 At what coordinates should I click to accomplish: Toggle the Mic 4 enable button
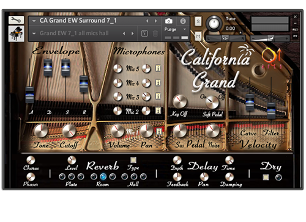(158, 82)
